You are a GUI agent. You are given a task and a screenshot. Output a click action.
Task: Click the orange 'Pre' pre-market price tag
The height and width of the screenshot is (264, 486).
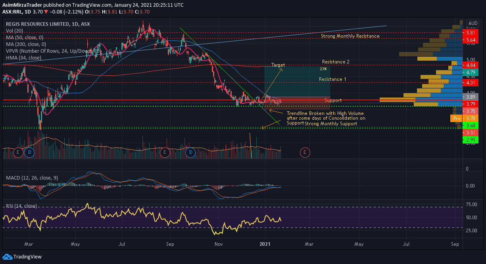click(x=456, y=118)
